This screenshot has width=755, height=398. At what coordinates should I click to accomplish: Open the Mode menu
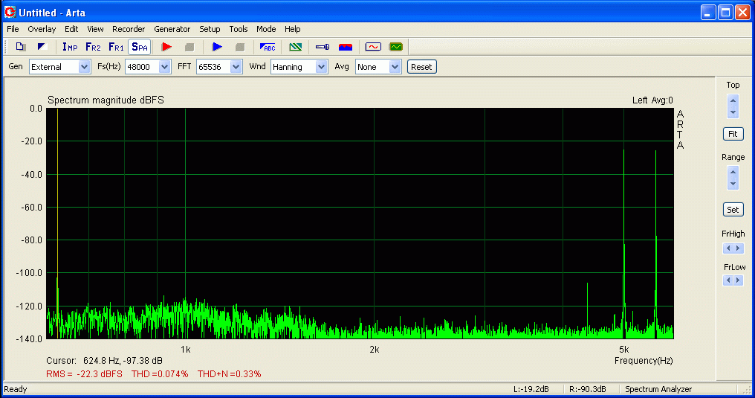[x=266, y=30]
